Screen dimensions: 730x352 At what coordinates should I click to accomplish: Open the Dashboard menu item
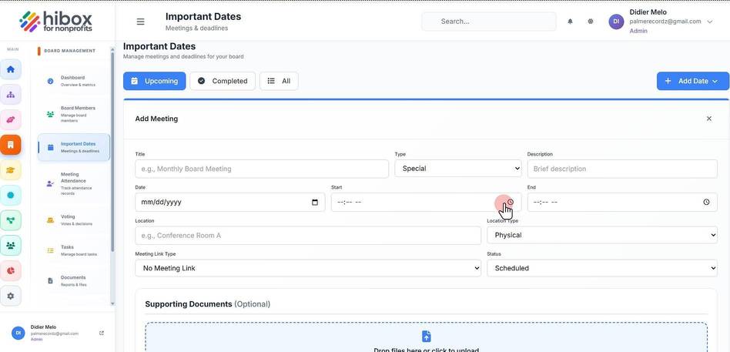pos(74,81)
